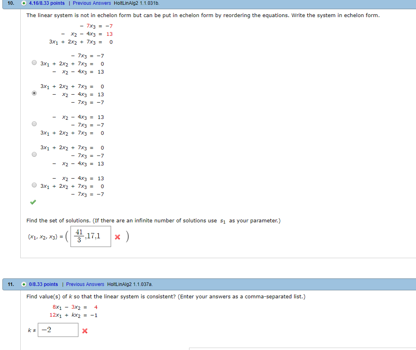The image size is (416, 350).
Task: Click the k ≠ answer field containing −2
Action: (58, 330)
